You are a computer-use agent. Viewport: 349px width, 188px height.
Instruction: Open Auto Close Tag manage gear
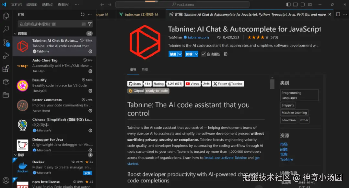click(x=90, y=71)
